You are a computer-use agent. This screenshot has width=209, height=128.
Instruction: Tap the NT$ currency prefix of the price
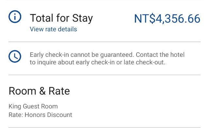pyautogui.click(x=145, y=19)
